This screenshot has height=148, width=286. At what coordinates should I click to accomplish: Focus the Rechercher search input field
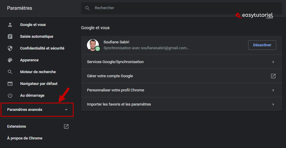click(182, 8)
